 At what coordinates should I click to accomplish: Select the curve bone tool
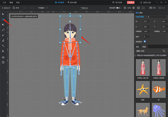(x=3, y=30)
